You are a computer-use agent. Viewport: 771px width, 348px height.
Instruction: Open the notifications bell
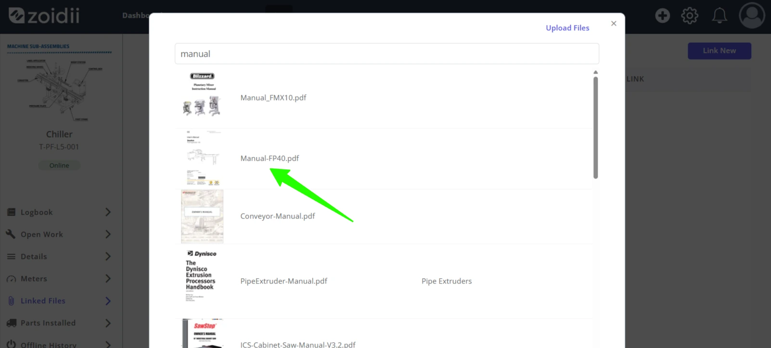(x=720, y=15)
